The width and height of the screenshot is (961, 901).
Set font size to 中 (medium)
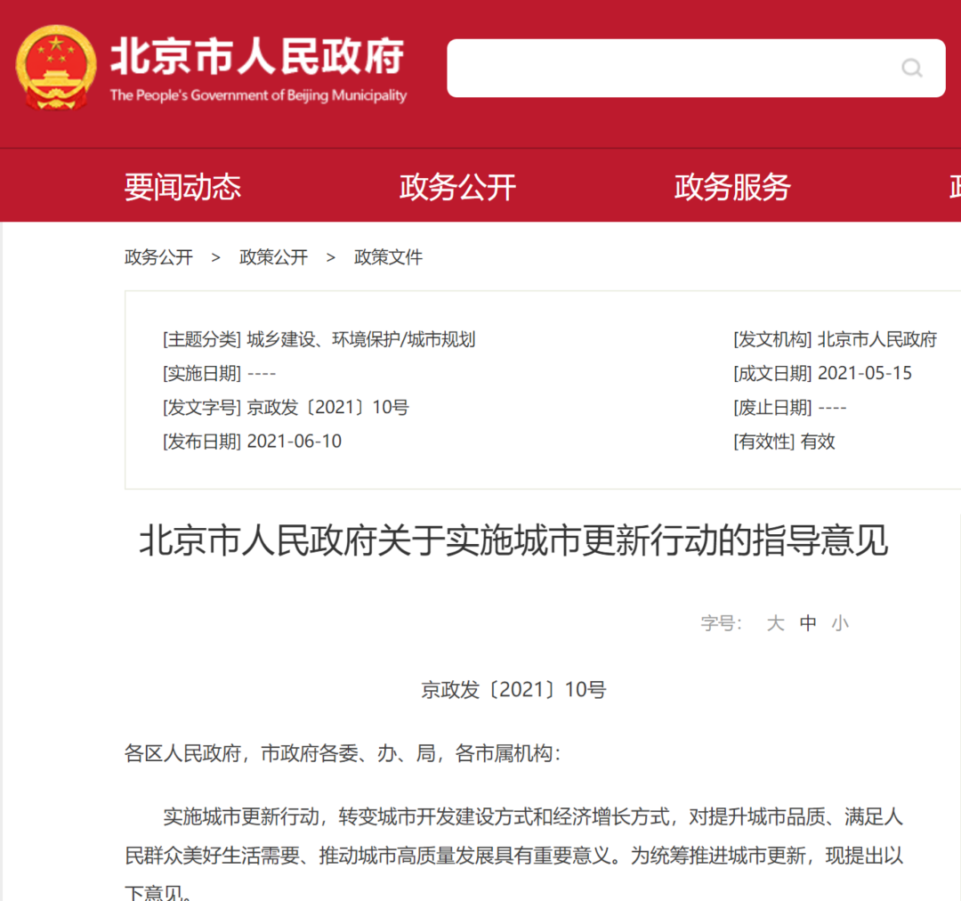pos(808,623)
